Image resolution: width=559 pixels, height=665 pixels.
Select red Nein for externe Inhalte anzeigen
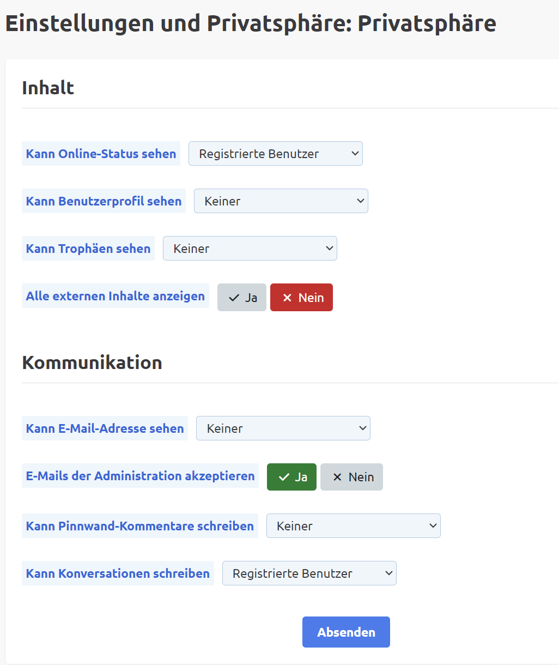click(x=301, y=298)
